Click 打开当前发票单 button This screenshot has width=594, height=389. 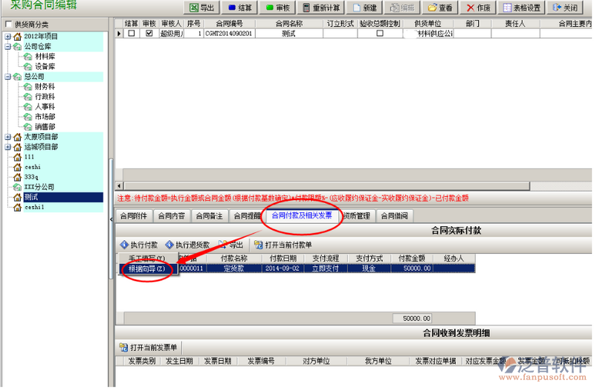[x=149, y=347]
